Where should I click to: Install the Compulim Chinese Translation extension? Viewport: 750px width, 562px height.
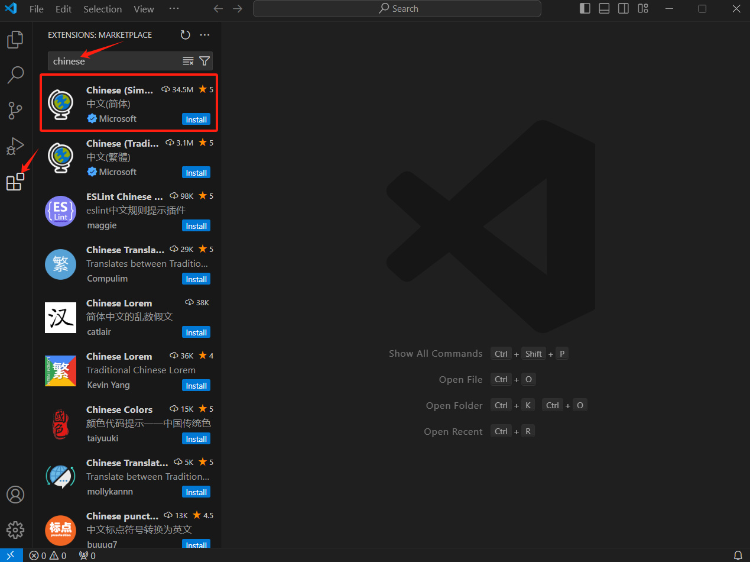pos(196,279)
